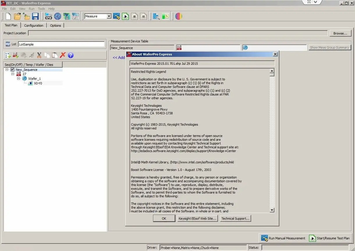Open the Tools menu
Viewport: 355px width, 251px height.
[x=42, y=9]
